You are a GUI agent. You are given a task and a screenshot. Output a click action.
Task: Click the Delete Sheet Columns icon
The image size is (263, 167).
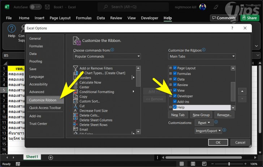coord(76,120)
